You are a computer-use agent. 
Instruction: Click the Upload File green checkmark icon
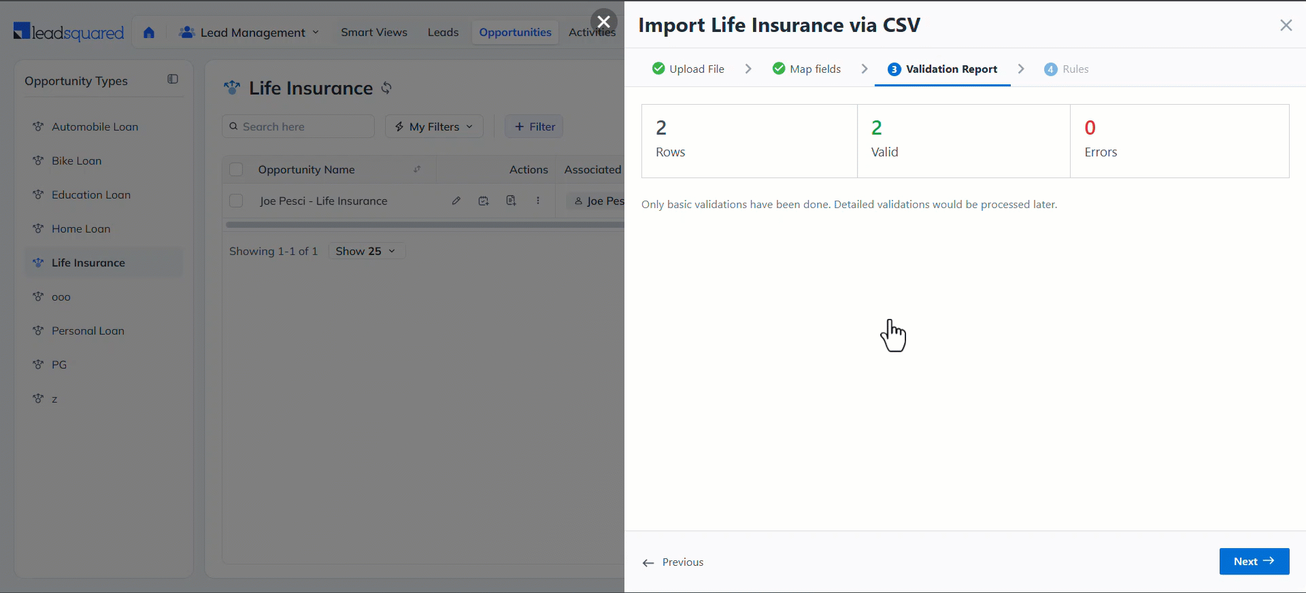(x=658, y=69)
